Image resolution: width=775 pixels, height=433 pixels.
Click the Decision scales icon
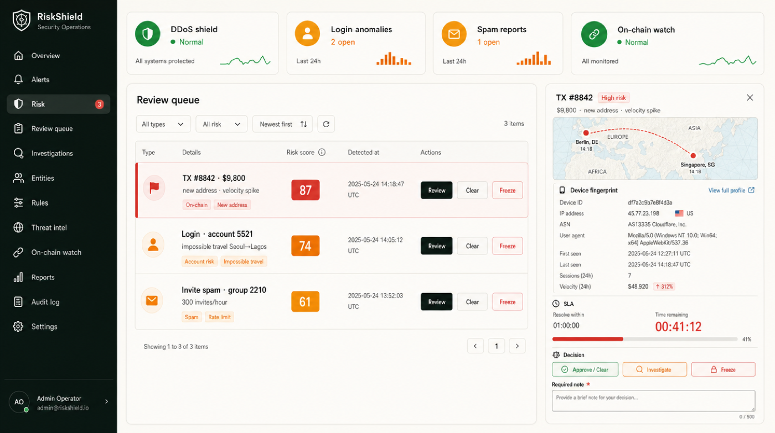coord(556,354)
